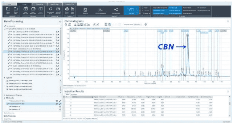Screen dimensions: 233x124
Task: Click the zoom magnifier in Chromatograms toolbar
Action: 66,24
